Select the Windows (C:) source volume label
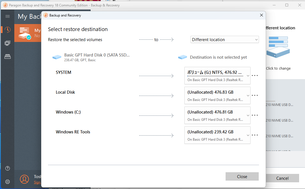This screenshot has height=189, width=305. [68, 112]
